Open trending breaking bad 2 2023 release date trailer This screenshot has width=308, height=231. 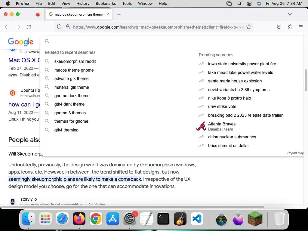click(x=245, y=115)
